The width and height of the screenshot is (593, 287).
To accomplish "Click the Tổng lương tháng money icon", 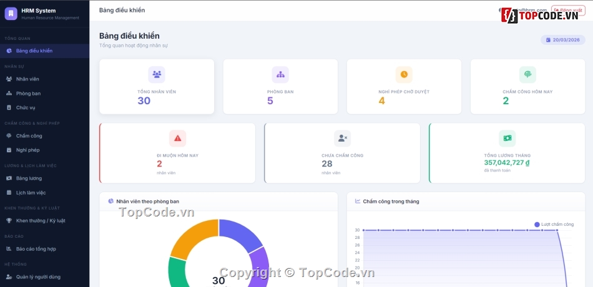I will coord(507,139).
